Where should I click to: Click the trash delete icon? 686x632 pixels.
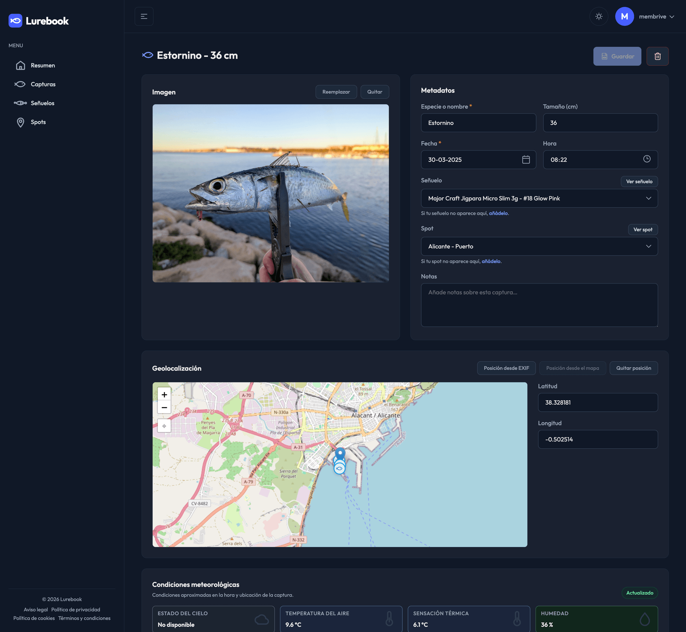coord(657,56)
